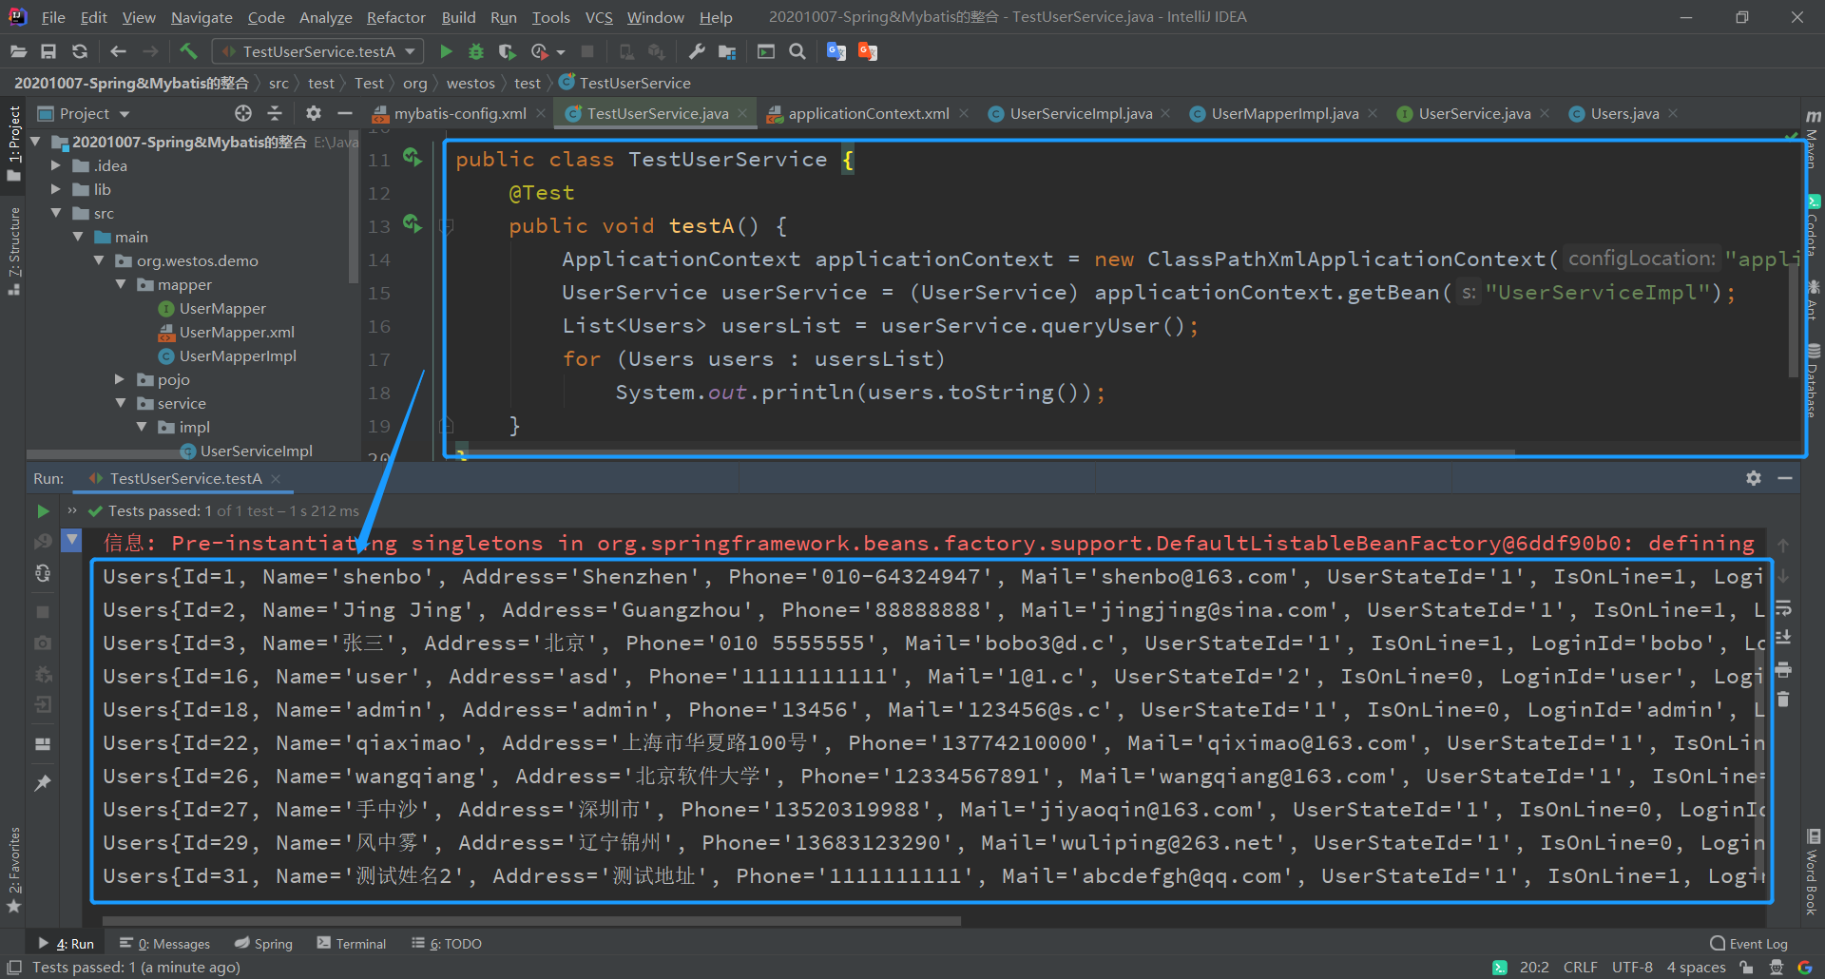
Task: Pin the Run tab with pin icon
Action: coord(43,783)
